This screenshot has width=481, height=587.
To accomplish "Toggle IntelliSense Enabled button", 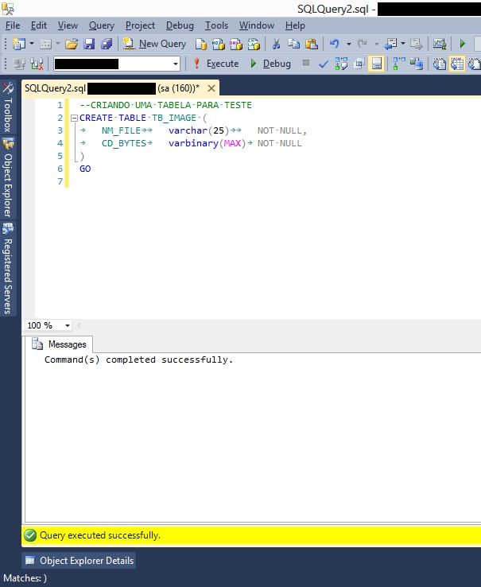I will point(377,64).
